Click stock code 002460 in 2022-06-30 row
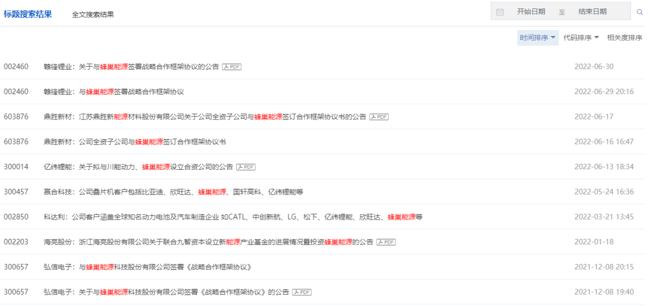Screen dimensions: 648x306 [x=16, y=67]
